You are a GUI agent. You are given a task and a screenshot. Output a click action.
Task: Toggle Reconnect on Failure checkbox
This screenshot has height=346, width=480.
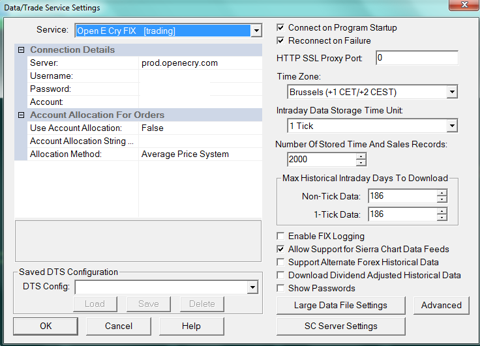[280, 40]
